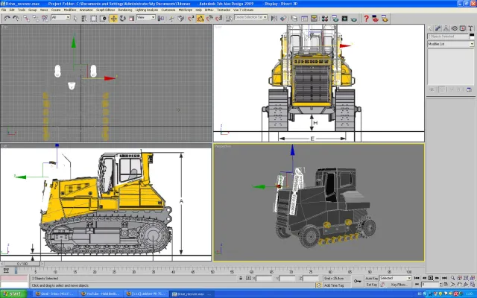Open the Group menu
The image size is (477, 298).
coord(33,10)
